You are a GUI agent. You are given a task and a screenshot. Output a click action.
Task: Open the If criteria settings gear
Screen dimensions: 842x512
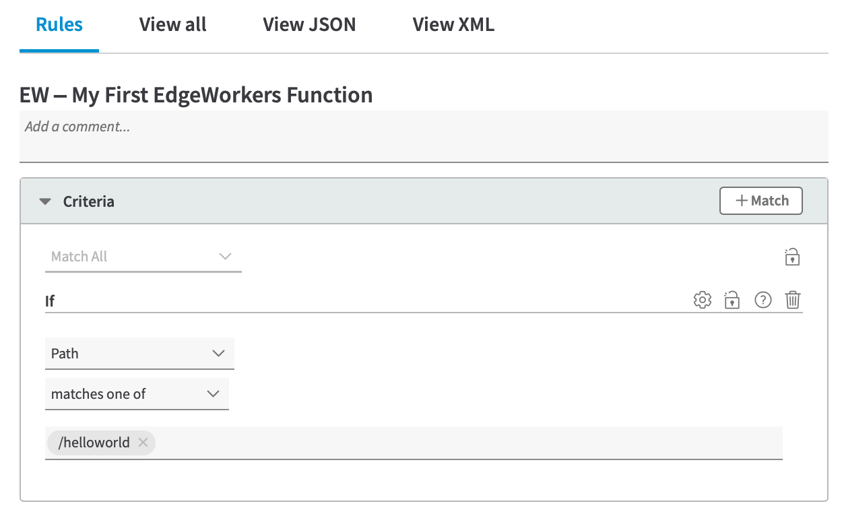pos(702,300)
